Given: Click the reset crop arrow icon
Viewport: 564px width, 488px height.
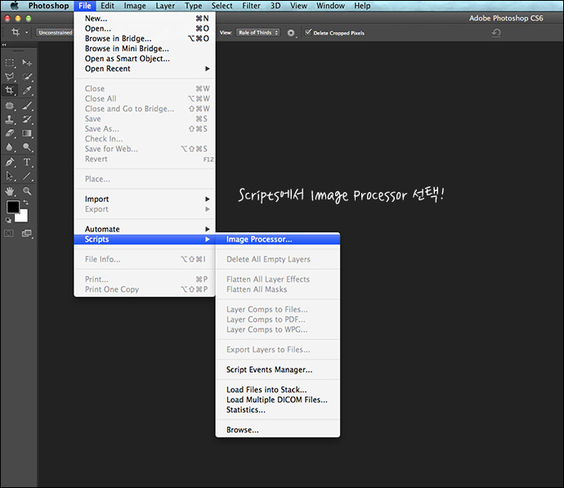Looking at the screenshot, I should pyautogui.click(x=496, y=33).
